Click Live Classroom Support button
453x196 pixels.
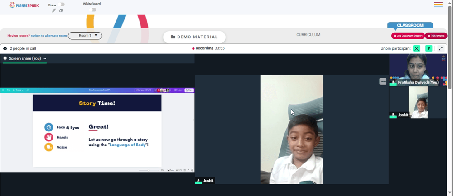click(x=408, y=36)
